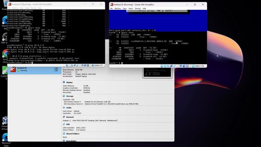
Task: Click USB indicator in freebsd 02 status bar
Action: (x=175, y=66)
